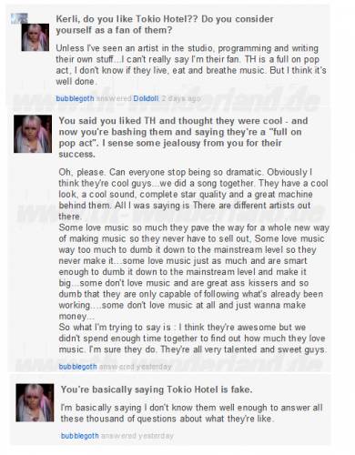The width and height of the screenshot is (355, 455).
Task: Open question 'You said you liked TH and thought they were cool'
Action: coord(183,137)
